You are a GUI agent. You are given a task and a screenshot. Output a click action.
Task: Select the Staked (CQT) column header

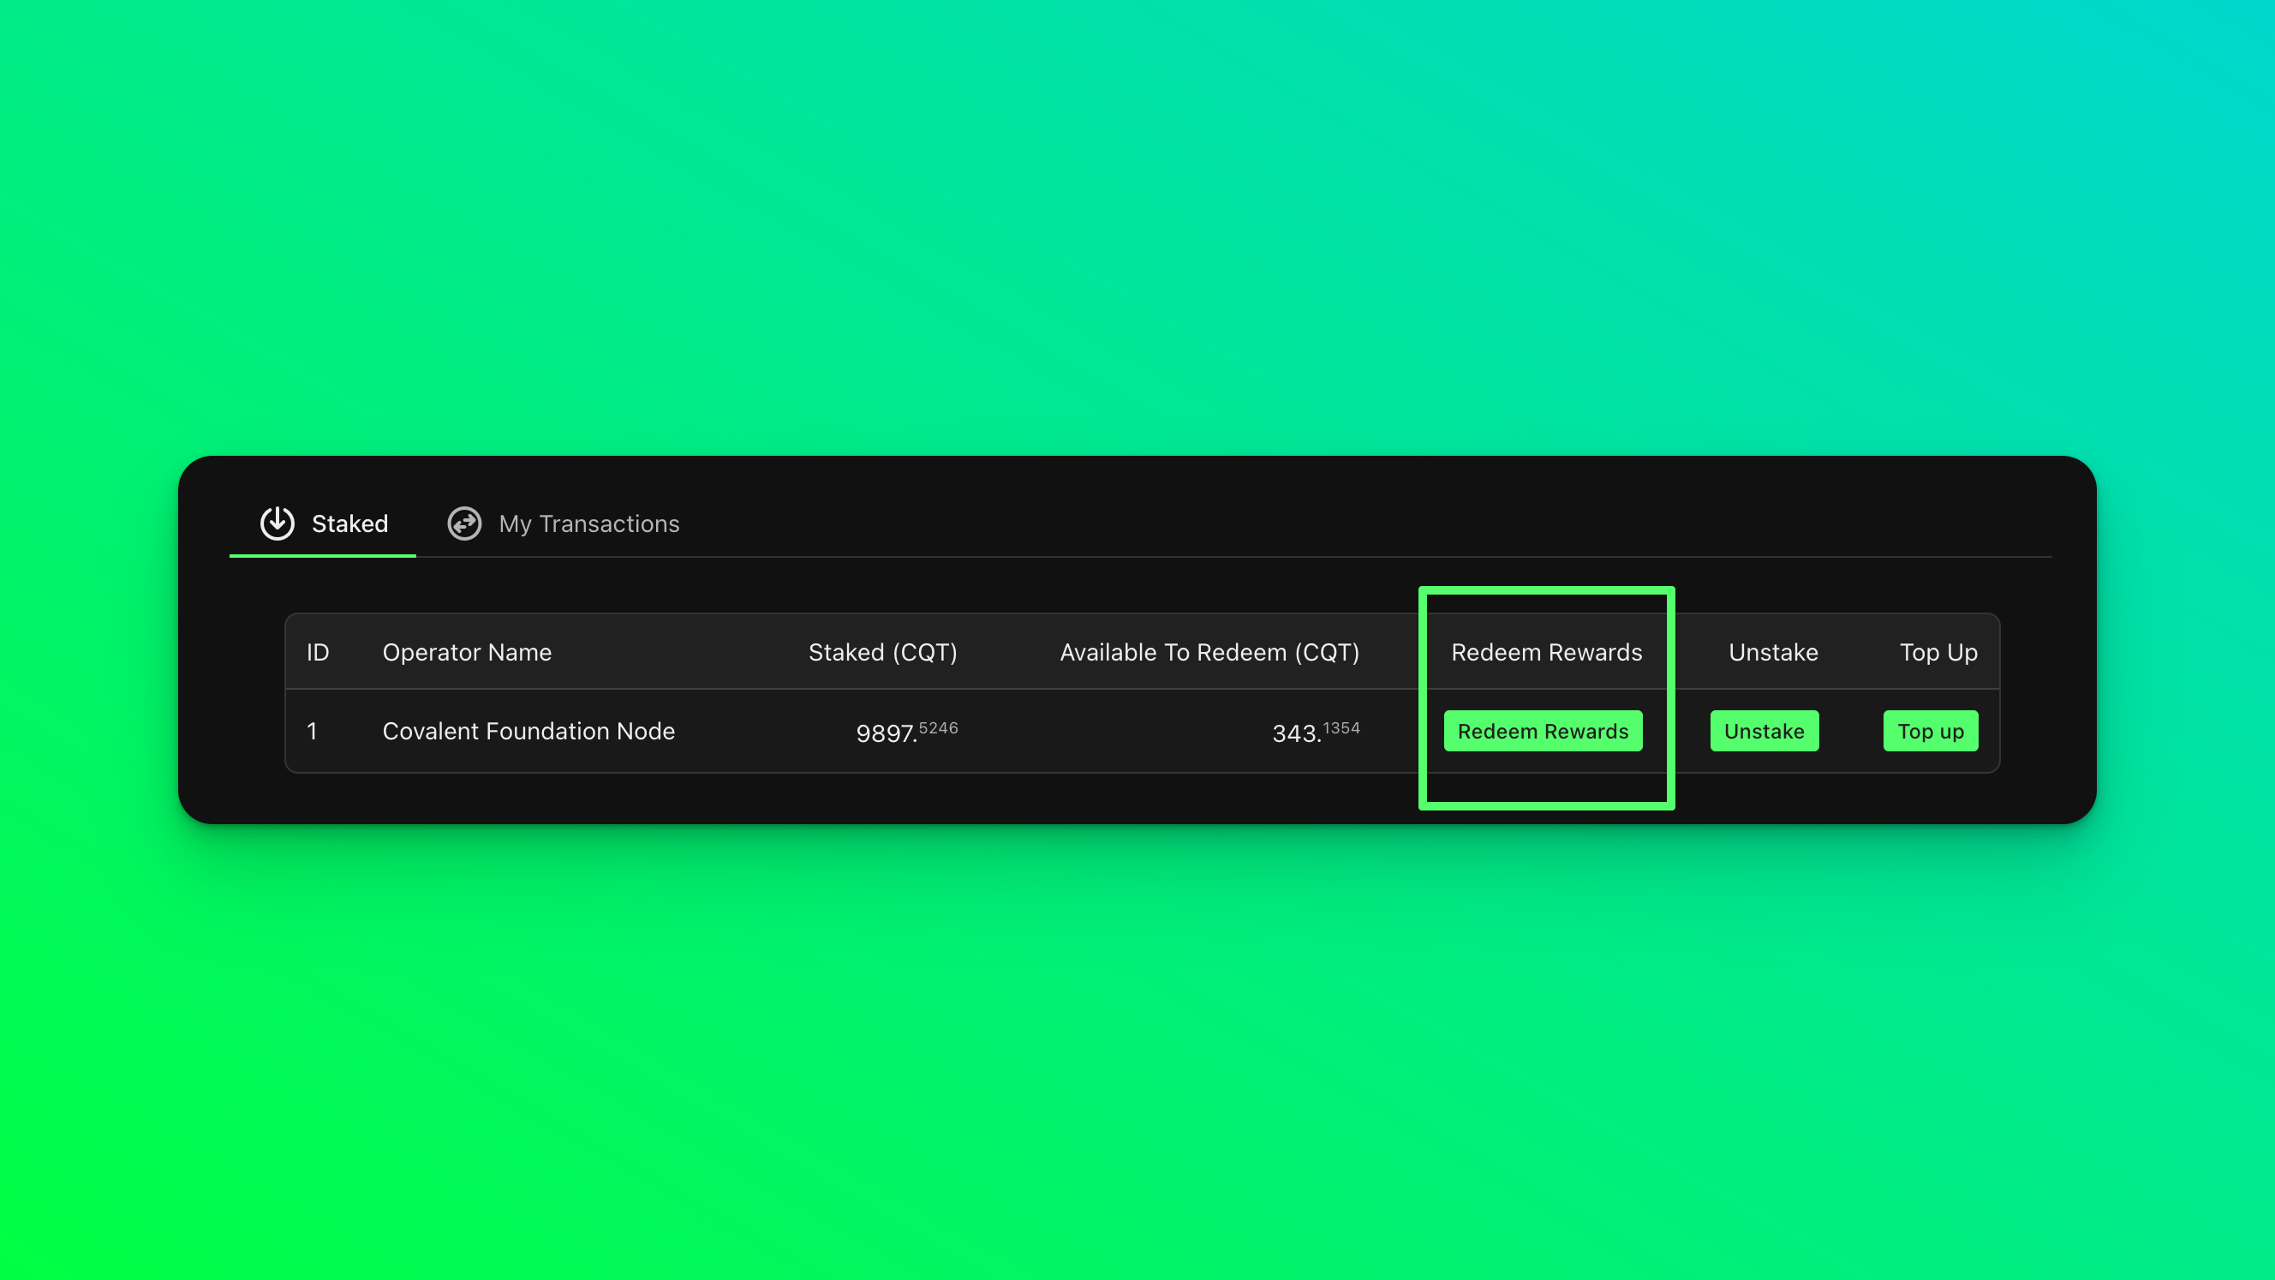coord(883,652)
